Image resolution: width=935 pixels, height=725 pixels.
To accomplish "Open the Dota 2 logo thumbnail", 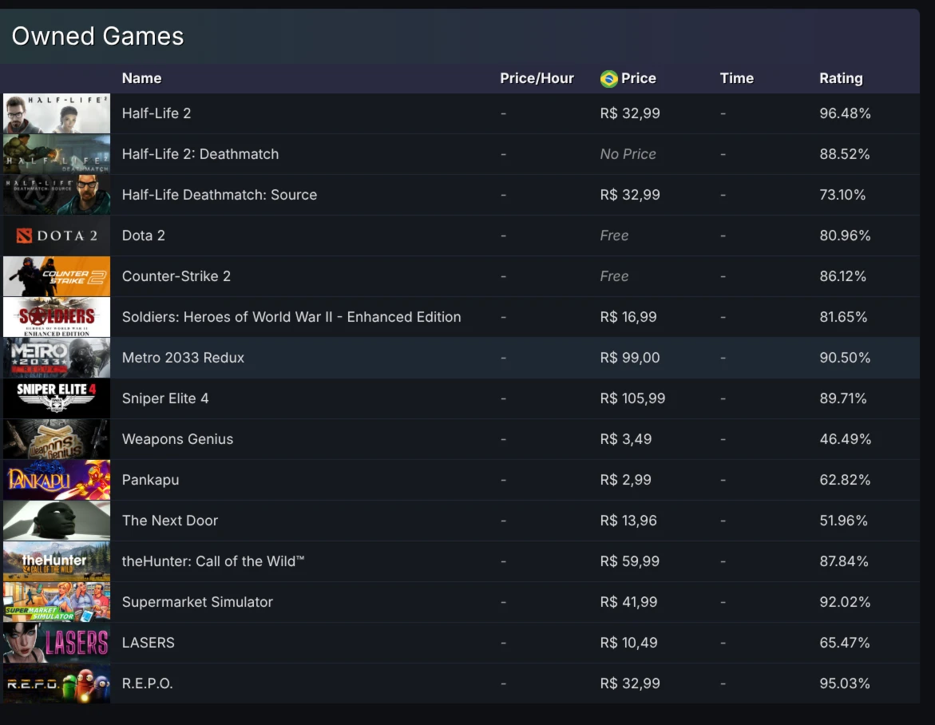I will (x=57, y=236).
